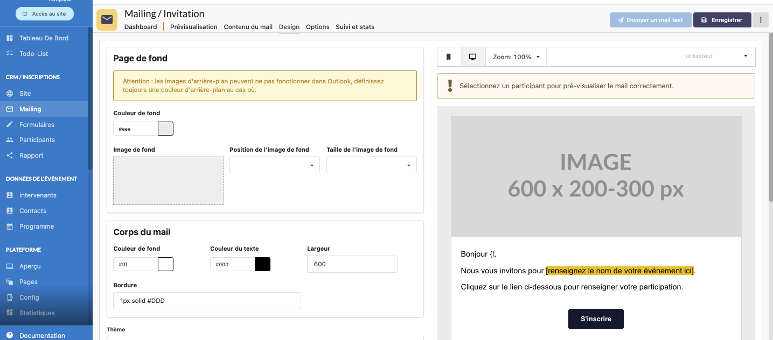Expand Position de l'image de fond dropdown

click(x=274, y=165)
